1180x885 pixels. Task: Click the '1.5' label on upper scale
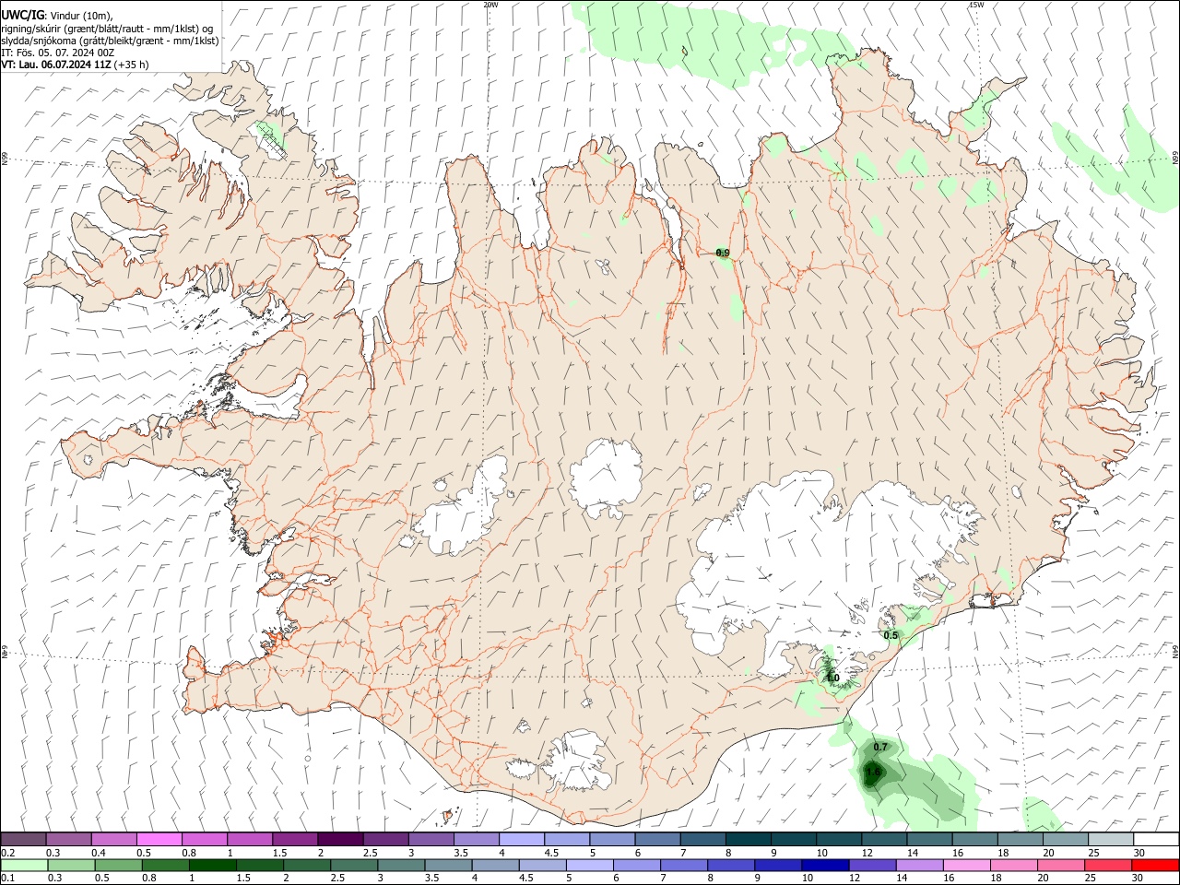point(279,853)
